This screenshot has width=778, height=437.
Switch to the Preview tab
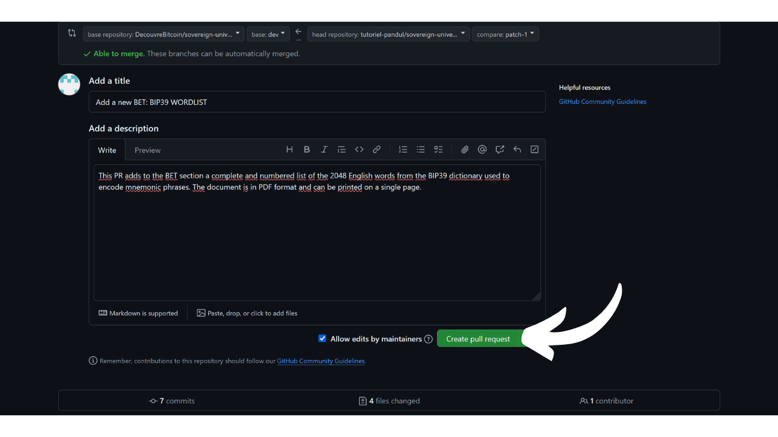148,150
